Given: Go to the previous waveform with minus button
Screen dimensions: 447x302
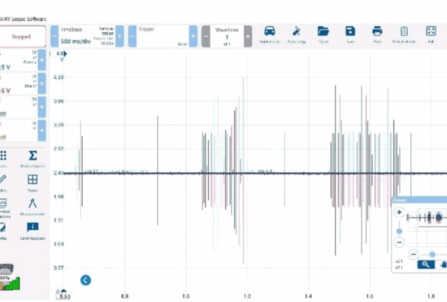Looking at the screenshot, I should 205,36.
